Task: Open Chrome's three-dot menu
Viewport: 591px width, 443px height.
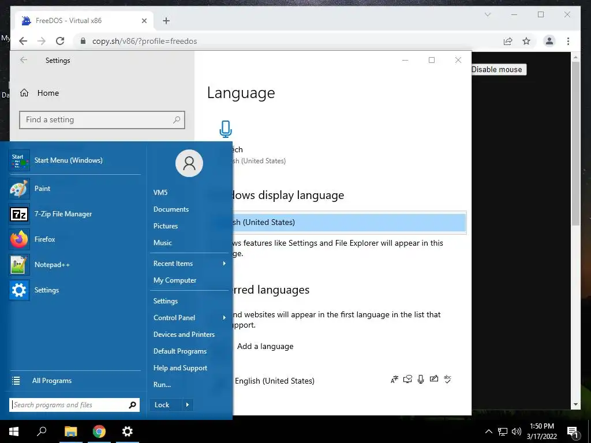Action: point(568,41)
